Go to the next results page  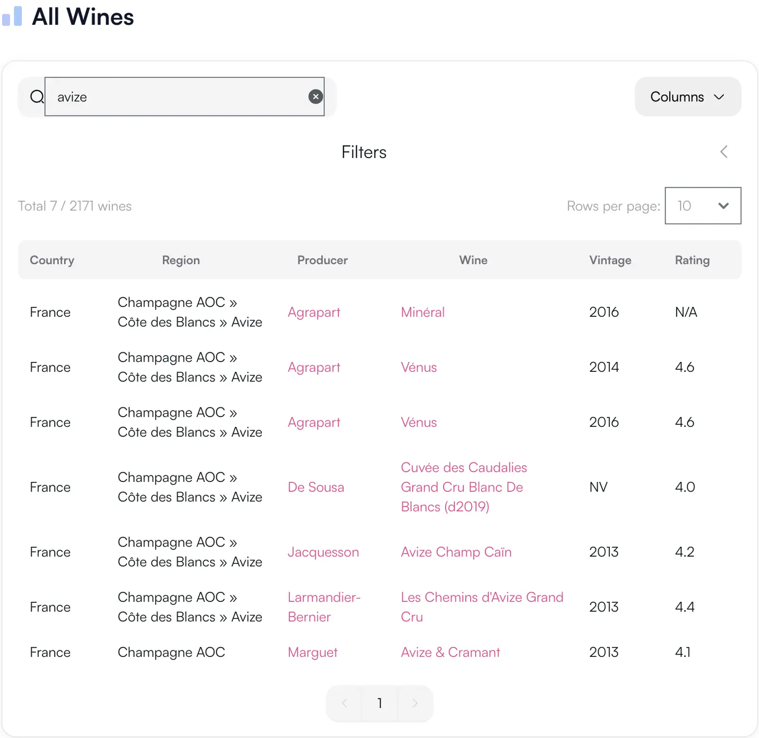[x=415, y=703]
